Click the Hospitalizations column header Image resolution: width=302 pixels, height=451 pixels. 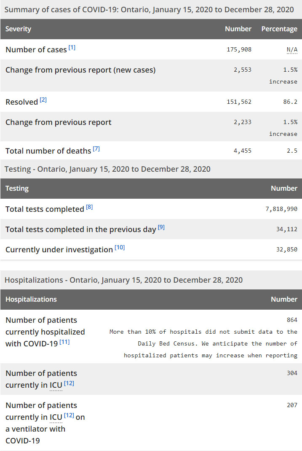point(31,299)
